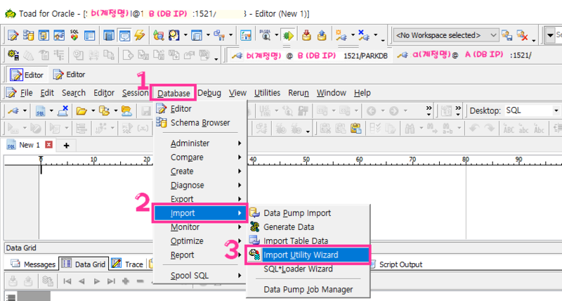This screenshot has height=301, width=562.
Task: Click the object search shapes icon
Action: coord(158,35)
